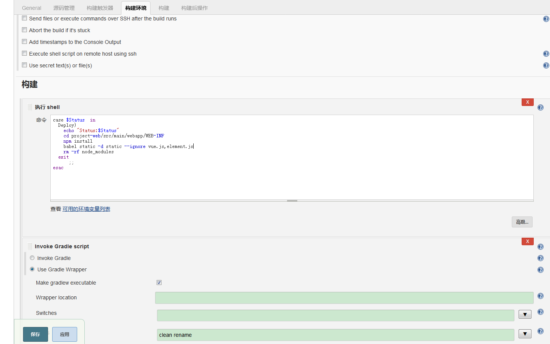This screenshot has height=344, width=550.
Task: Select the Invoke Gradle radio button
Action: coord(32,258)
